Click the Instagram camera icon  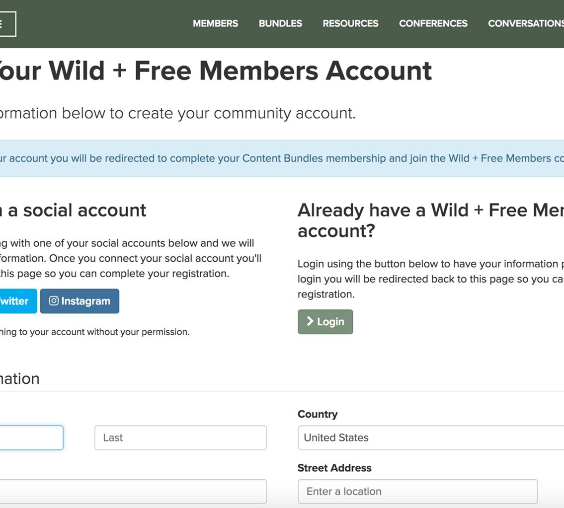tap(54, 301)
